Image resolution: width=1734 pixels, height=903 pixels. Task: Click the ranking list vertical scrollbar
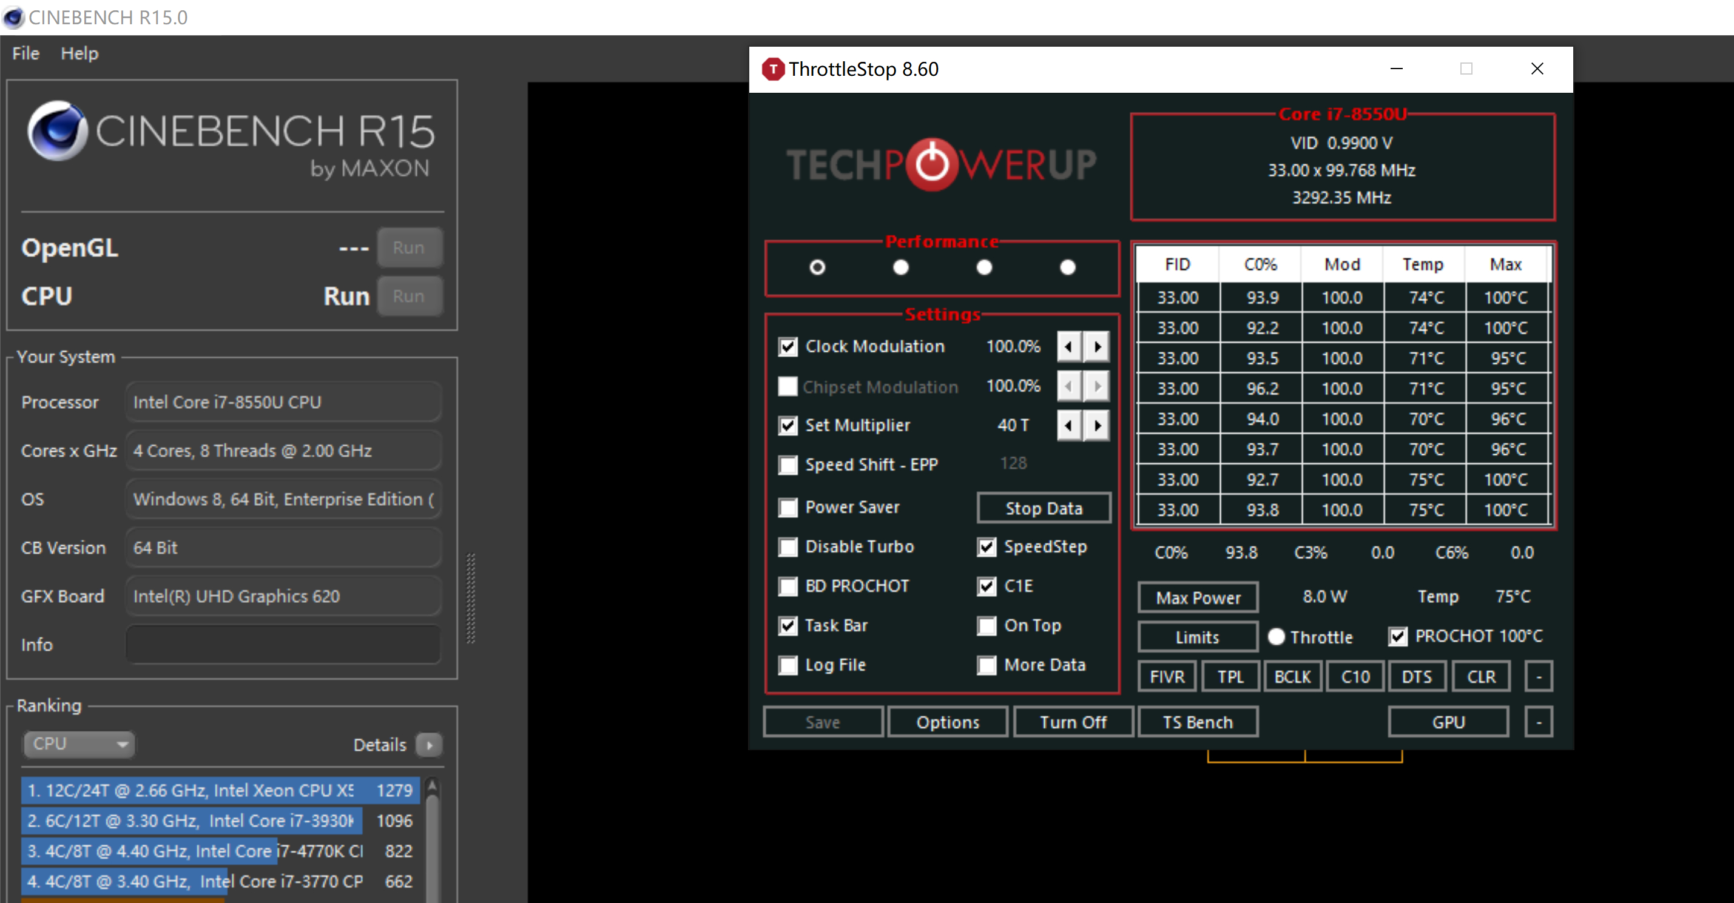[x=433, y=848]
